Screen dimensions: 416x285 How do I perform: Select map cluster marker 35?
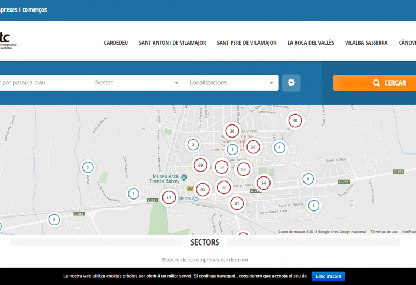(224, 187)
